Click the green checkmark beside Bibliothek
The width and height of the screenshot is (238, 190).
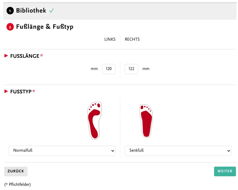tap(51, 11)
